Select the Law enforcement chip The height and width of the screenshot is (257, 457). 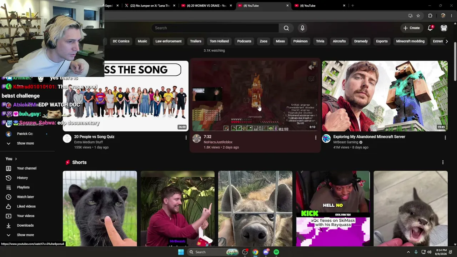(x=169, y=41)
